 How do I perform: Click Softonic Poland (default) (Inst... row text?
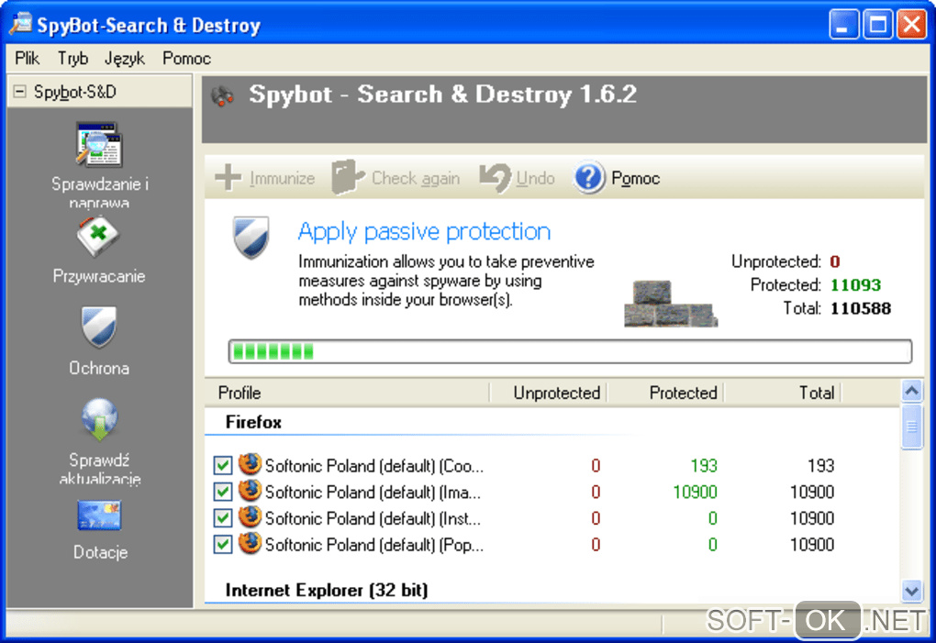[x=373, y=518]
